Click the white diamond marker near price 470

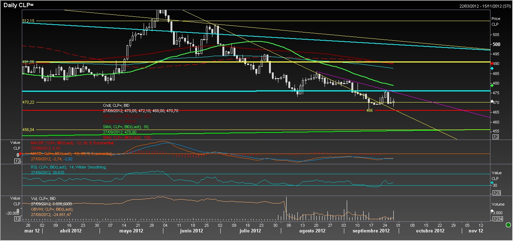pos(492,101)
